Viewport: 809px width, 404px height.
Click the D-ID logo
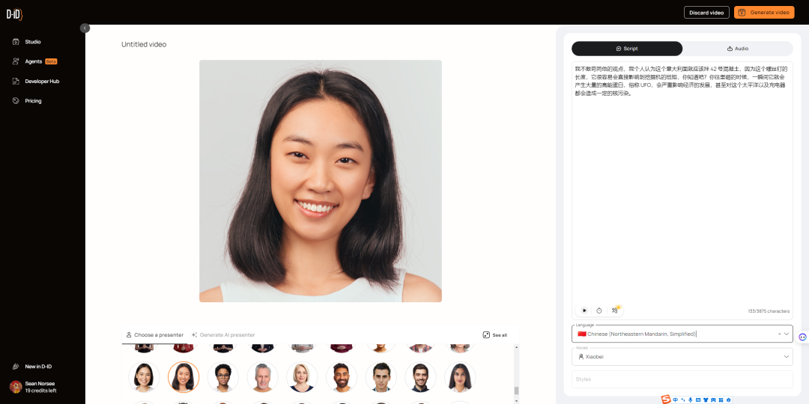(x=14, y=14)
